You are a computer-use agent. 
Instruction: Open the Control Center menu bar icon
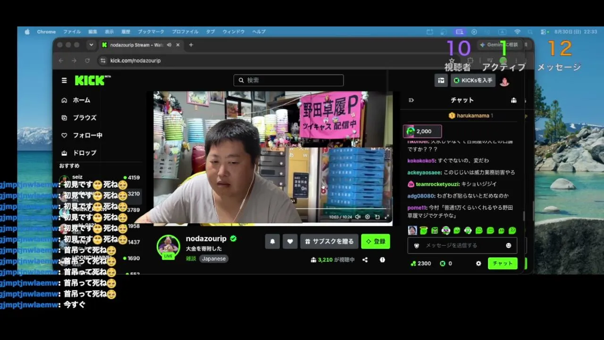pos(544,32)
